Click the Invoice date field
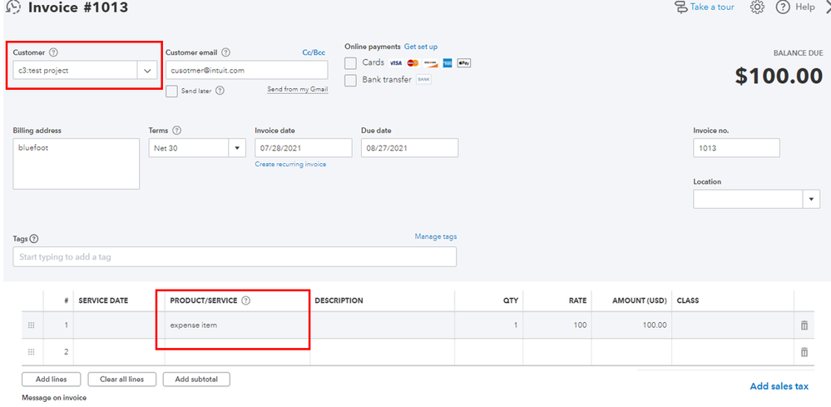 [303, 148]
